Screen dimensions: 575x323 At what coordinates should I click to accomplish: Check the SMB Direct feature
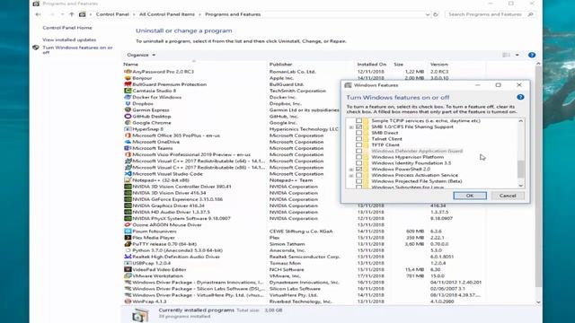(x=358, y=133)
